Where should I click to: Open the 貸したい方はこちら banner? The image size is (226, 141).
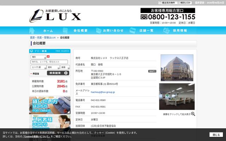50,105
